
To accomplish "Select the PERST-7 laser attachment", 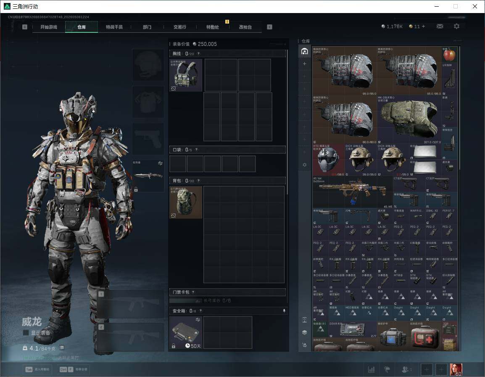I will pyautogui.click(x=449, y=216).
